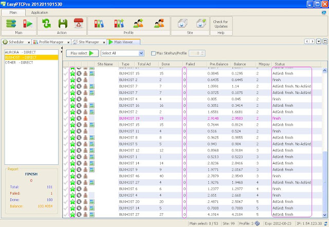Screen dimensions: 329x227
Task: Click the blue help icon at ribbon right
Action: pos(324,12)
